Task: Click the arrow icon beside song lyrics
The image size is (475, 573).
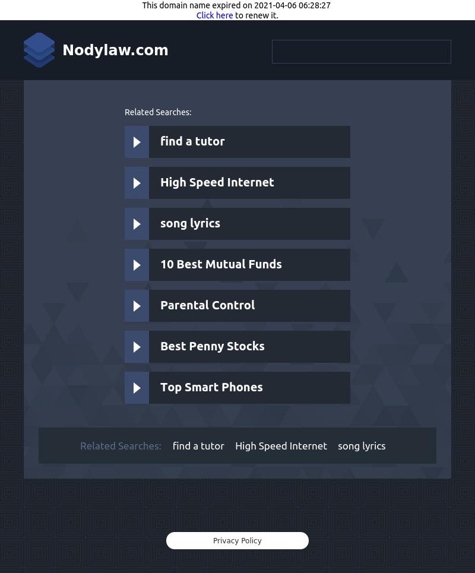Action: [137, 224]
